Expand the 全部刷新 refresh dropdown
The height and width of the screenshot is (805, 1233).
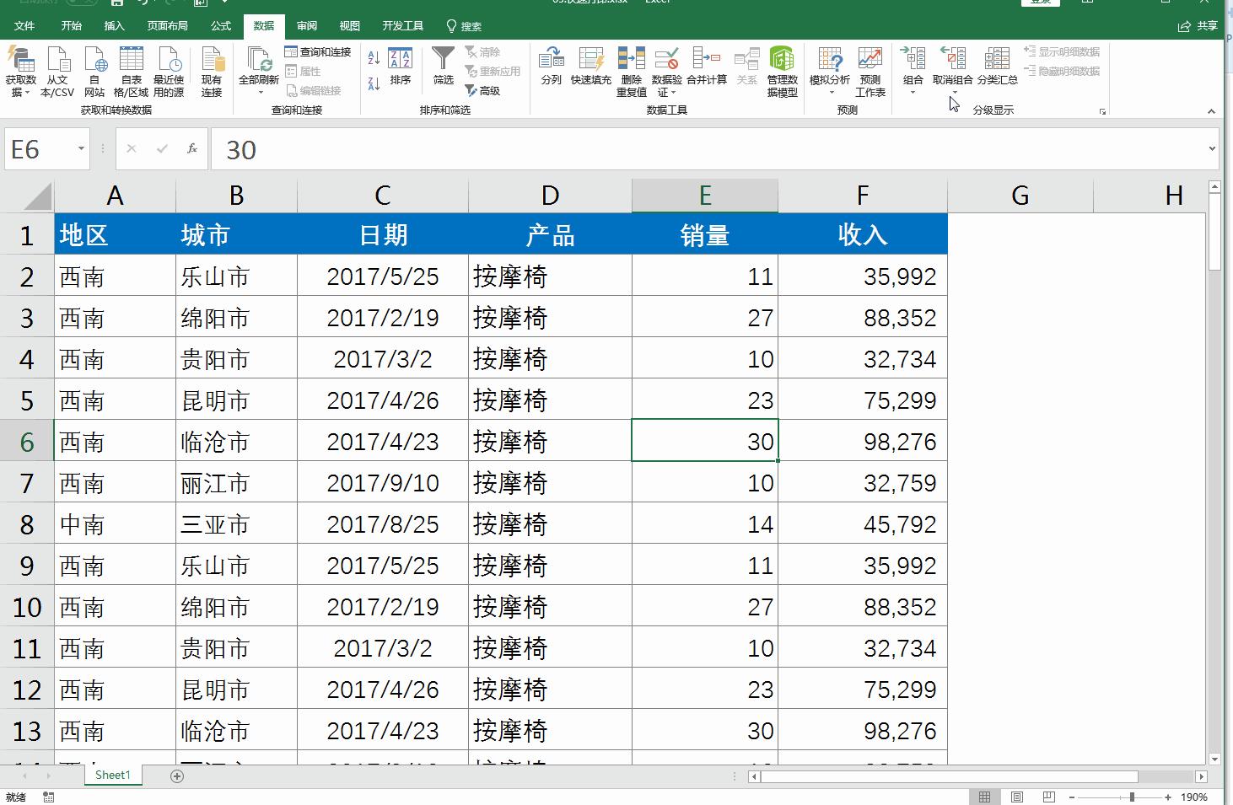[260, 90]
